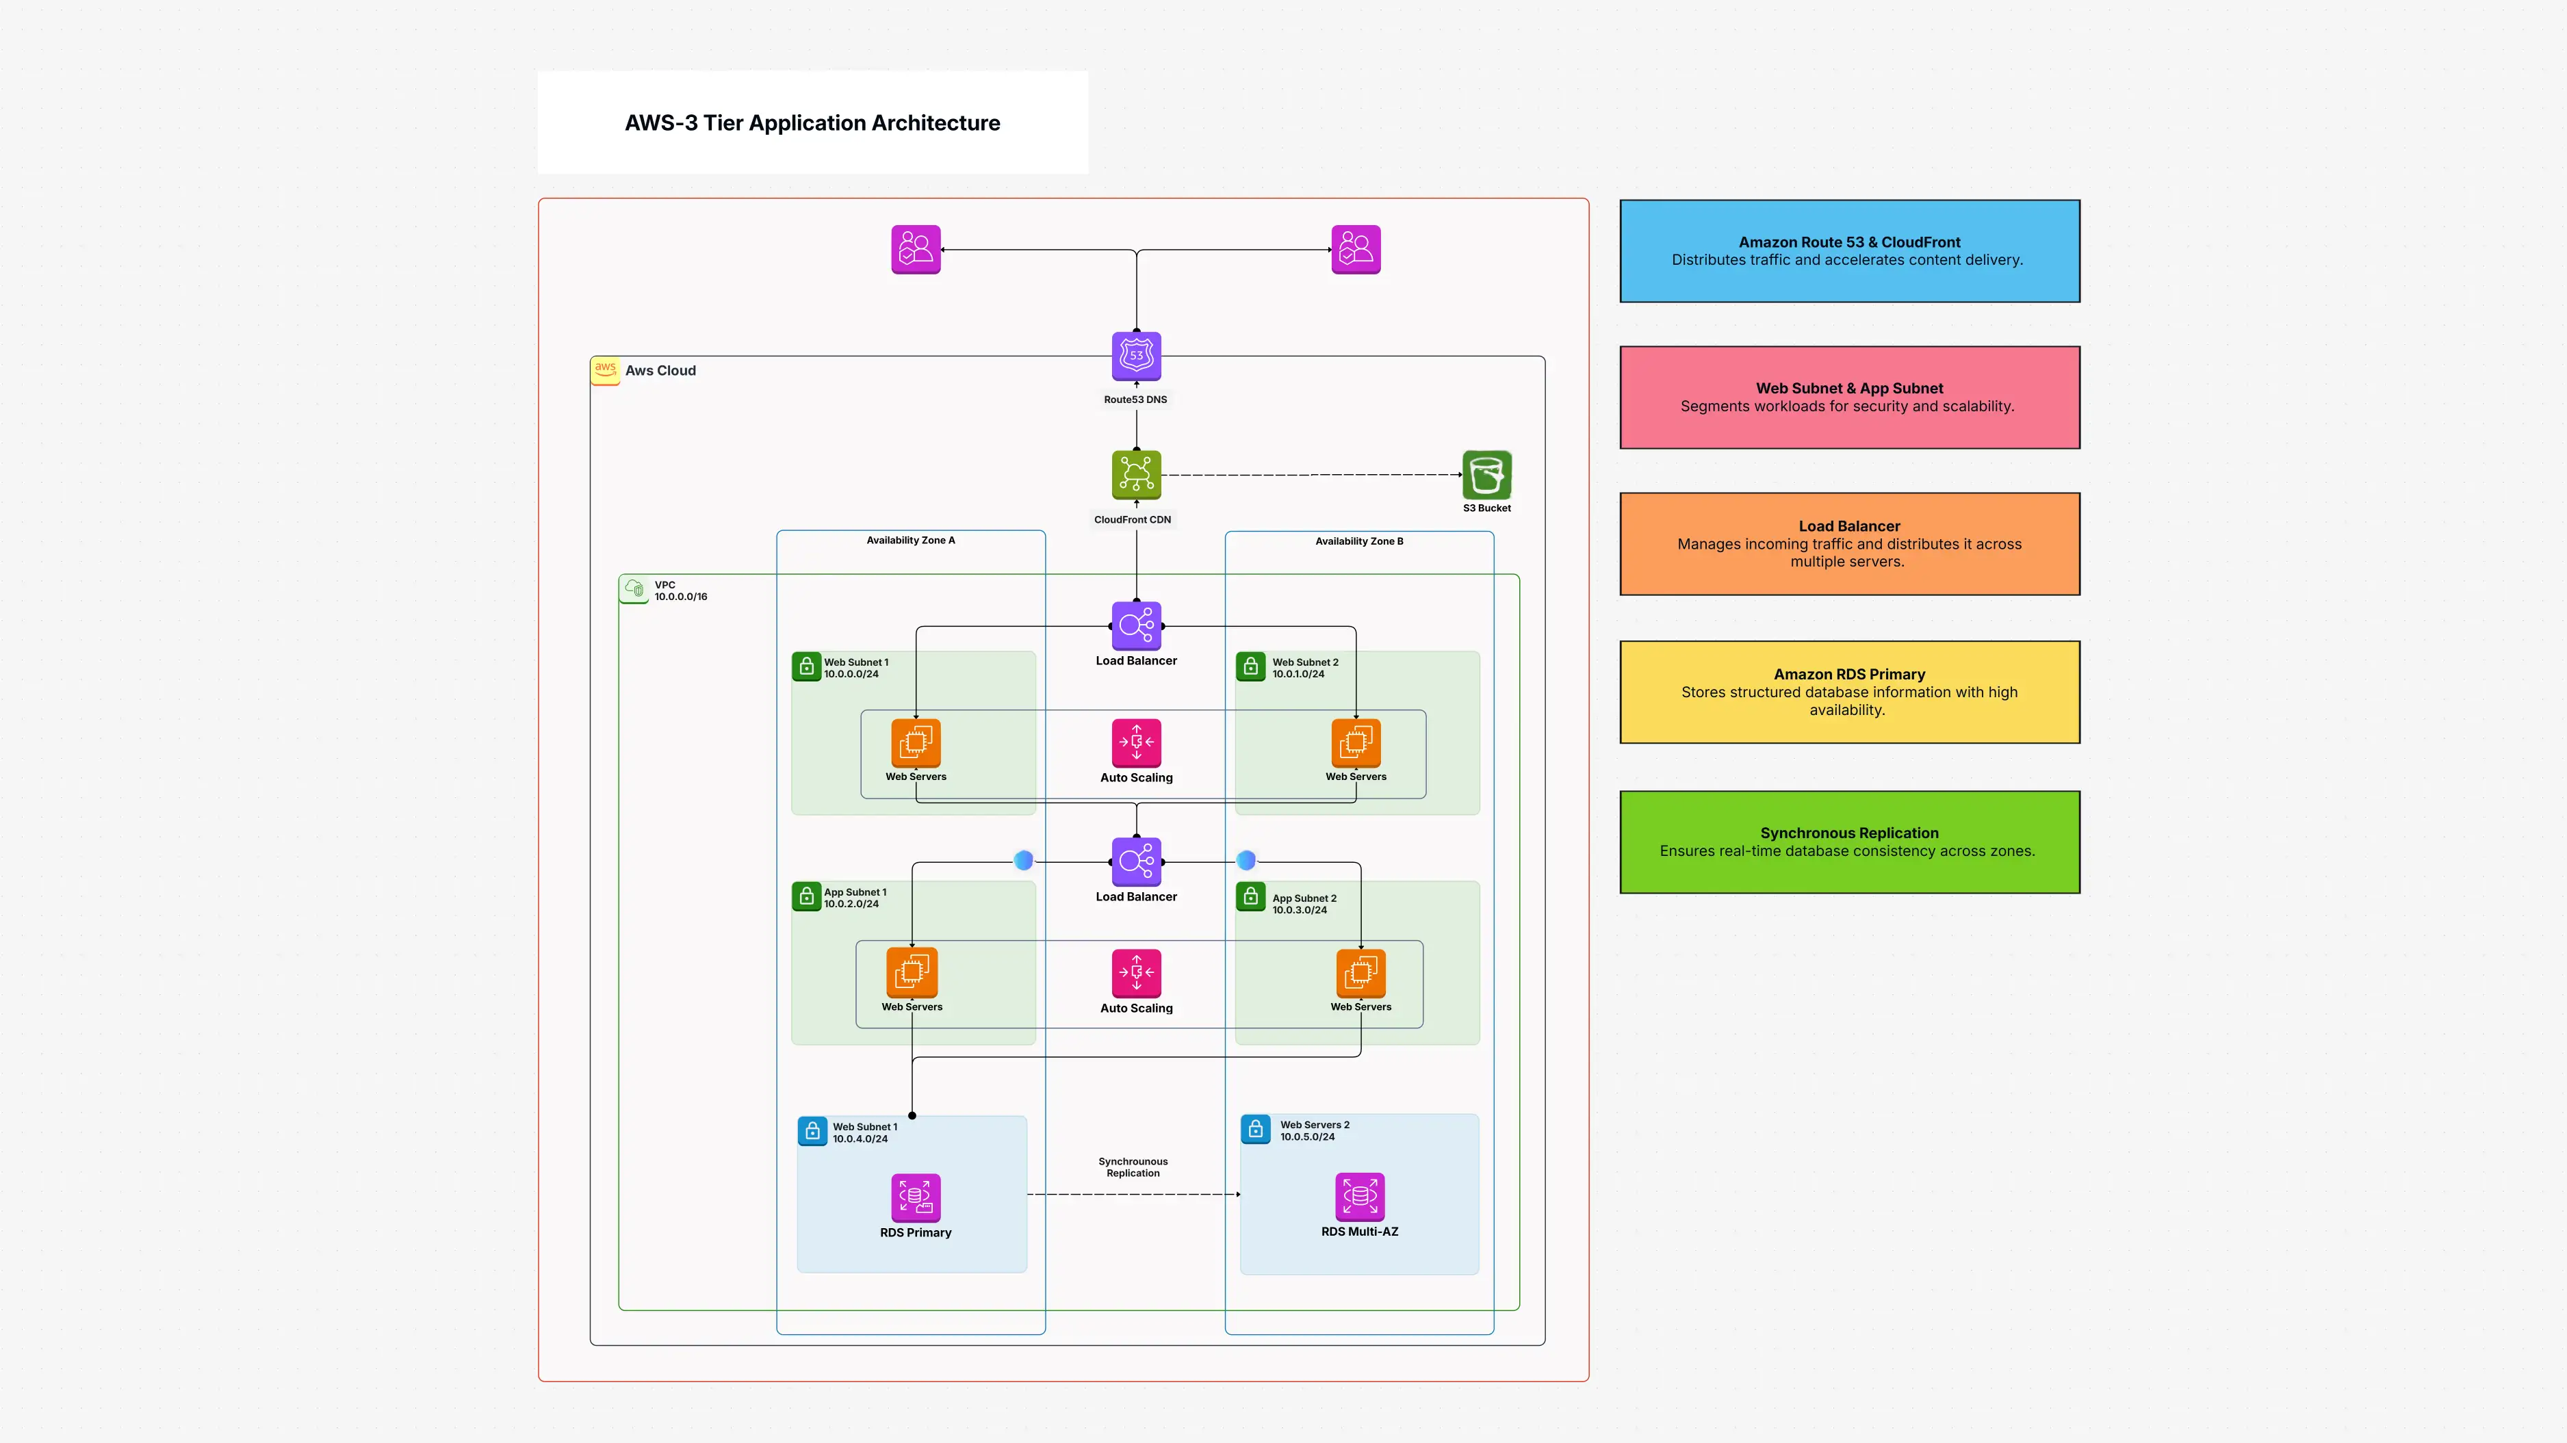Click the lower Load Balancer icon

pos(1136,862)
